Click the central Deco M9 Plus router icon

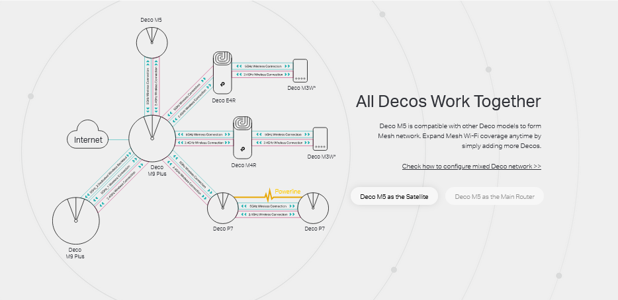(152, 138)
